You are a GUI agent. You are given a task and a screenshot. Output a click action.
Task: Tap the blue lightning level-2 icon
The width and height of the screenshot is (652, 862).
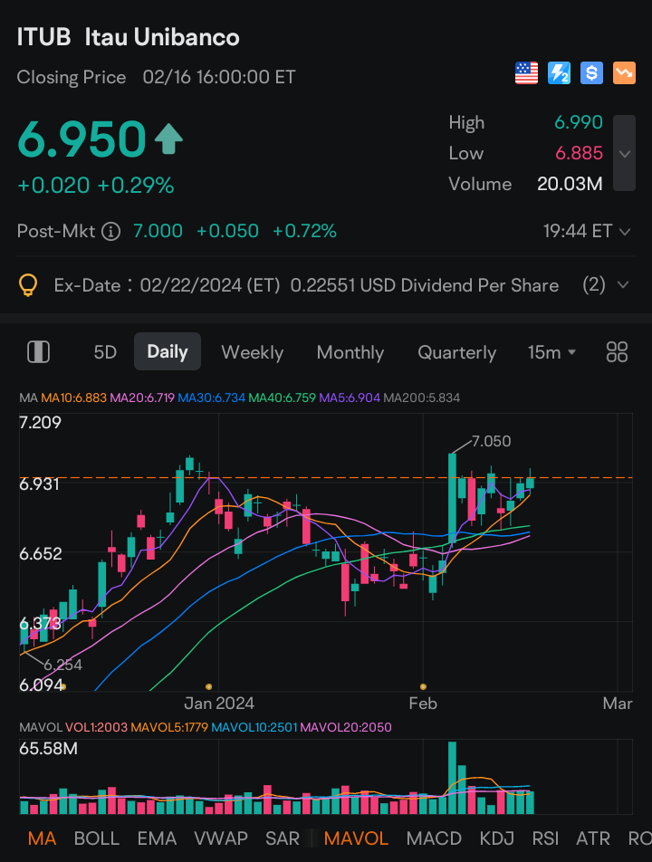[559, 72]
